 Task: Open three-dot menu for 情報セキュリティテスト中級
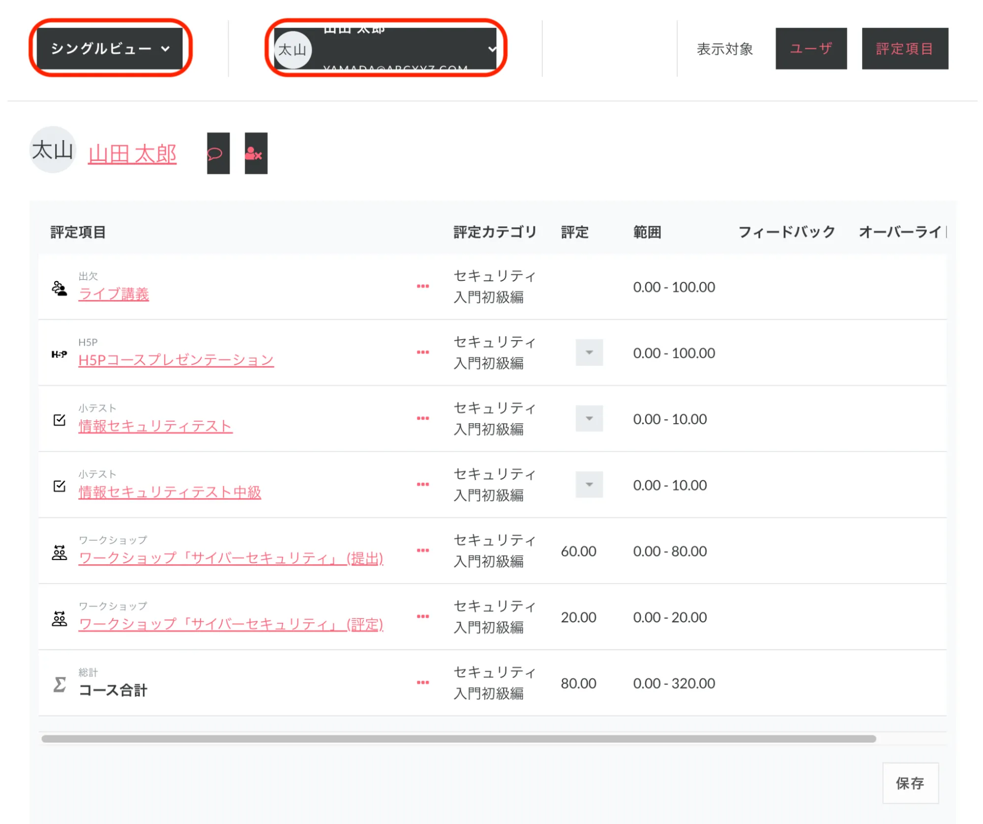coord(422,484)
